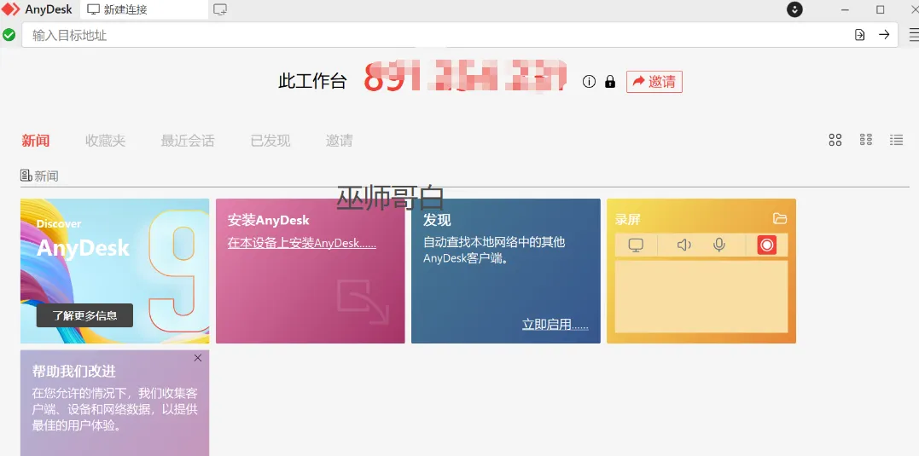Image resolution: width=919 pixels, height=456 pixels.
Task: Click the 帮助我们改进 heading
Action: coord(74,371)
